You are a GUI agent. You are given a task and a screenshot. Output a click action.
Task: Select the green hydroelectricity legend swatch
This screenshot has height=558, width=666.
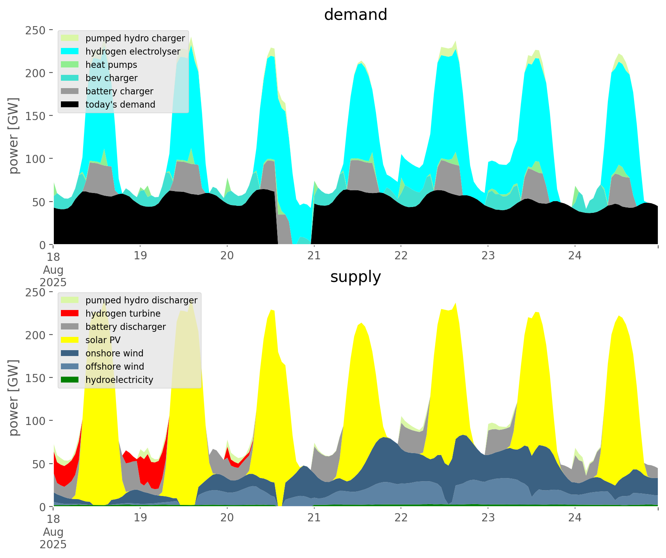[70, 380]
